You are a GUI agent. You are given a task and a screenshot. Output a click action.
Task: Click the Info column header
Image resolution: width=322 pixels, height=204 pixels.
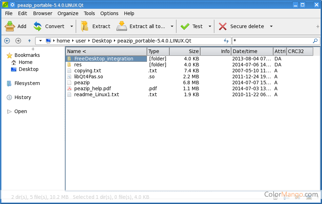(216, 51)
